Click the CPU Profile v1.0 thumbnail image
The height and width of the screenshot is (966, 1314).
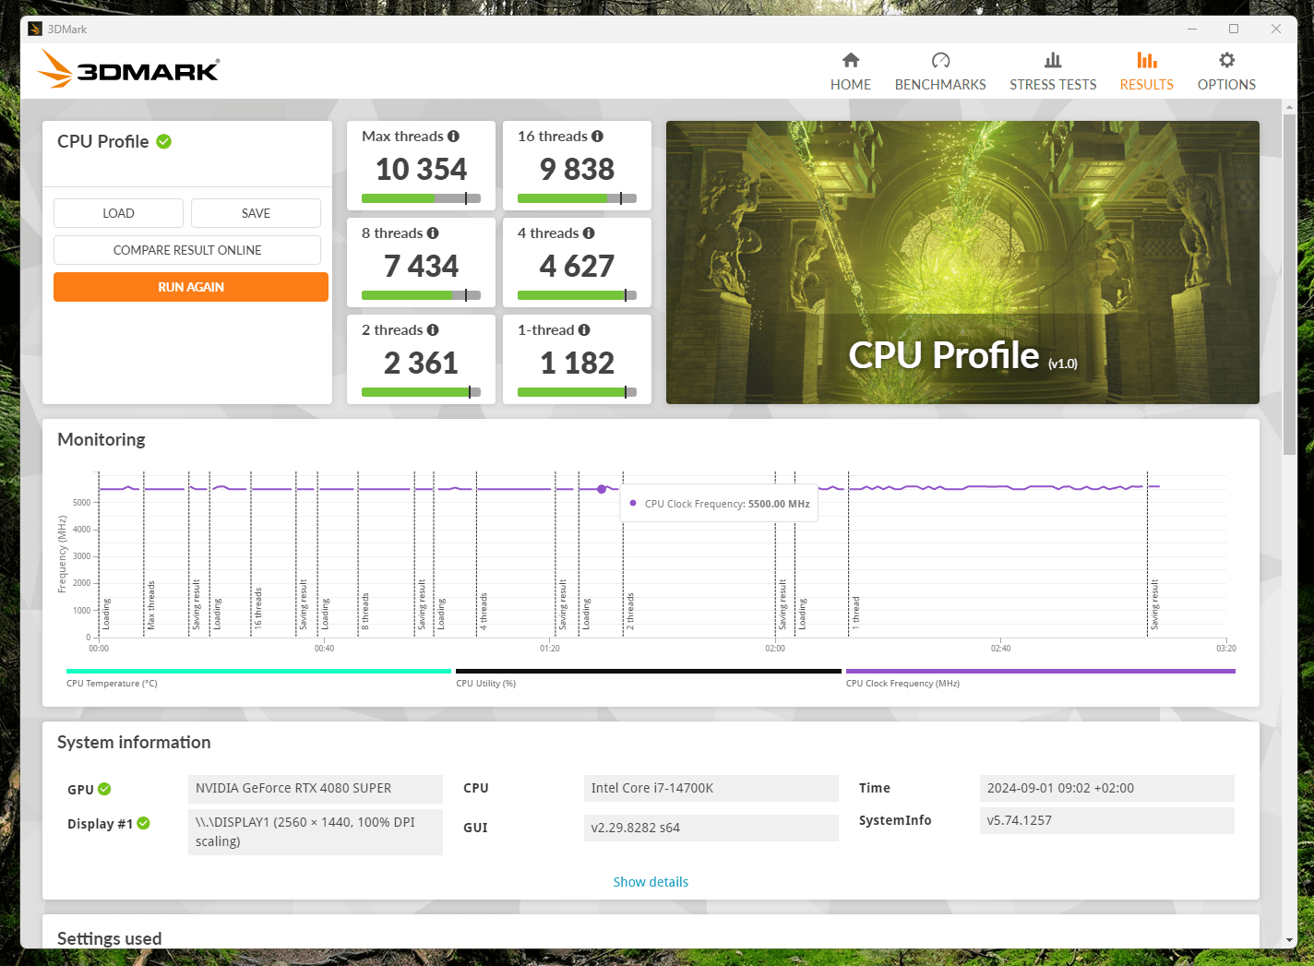pyautogui.click(x=962, y=262)
